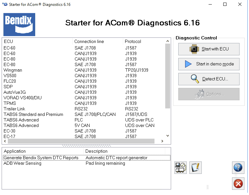Screen dimensions: 249x195
Task: Select the TPMS ECU row
Action: [x=84, y=103]
